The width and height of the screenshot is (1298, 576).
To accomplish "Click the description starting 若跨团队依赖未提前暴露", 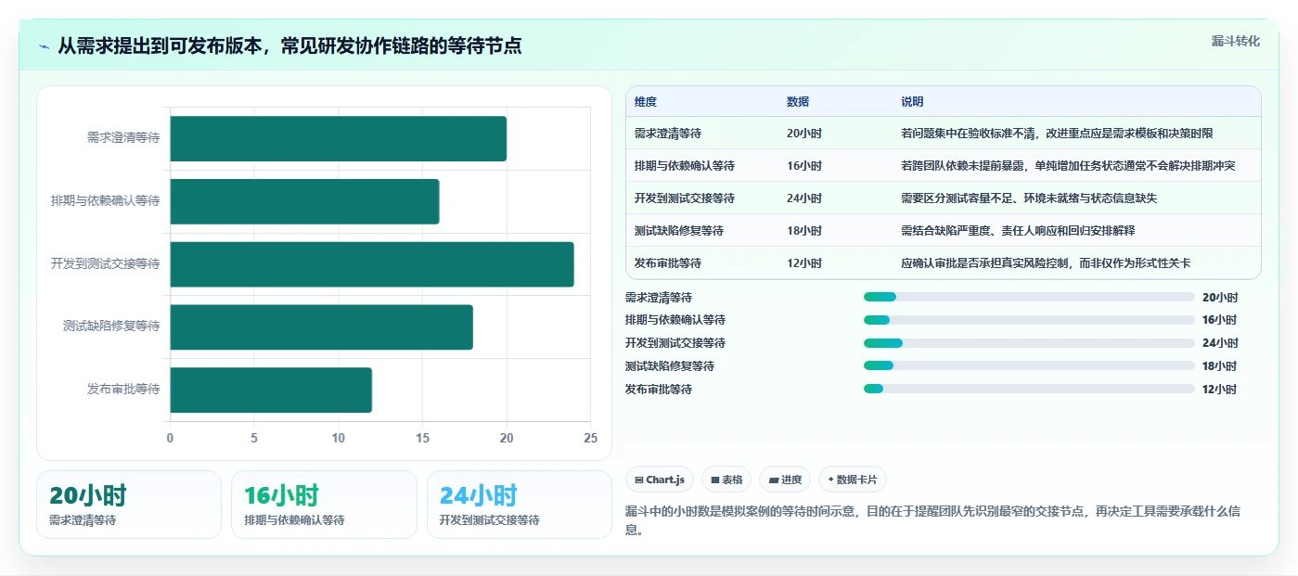I will 1068,166.
